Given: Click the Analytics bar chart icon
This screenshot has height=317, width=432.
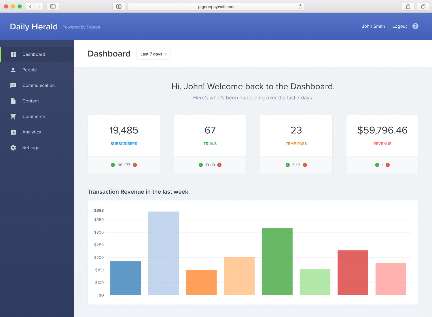Looking at the screenshot, I should tap(13, 132).
